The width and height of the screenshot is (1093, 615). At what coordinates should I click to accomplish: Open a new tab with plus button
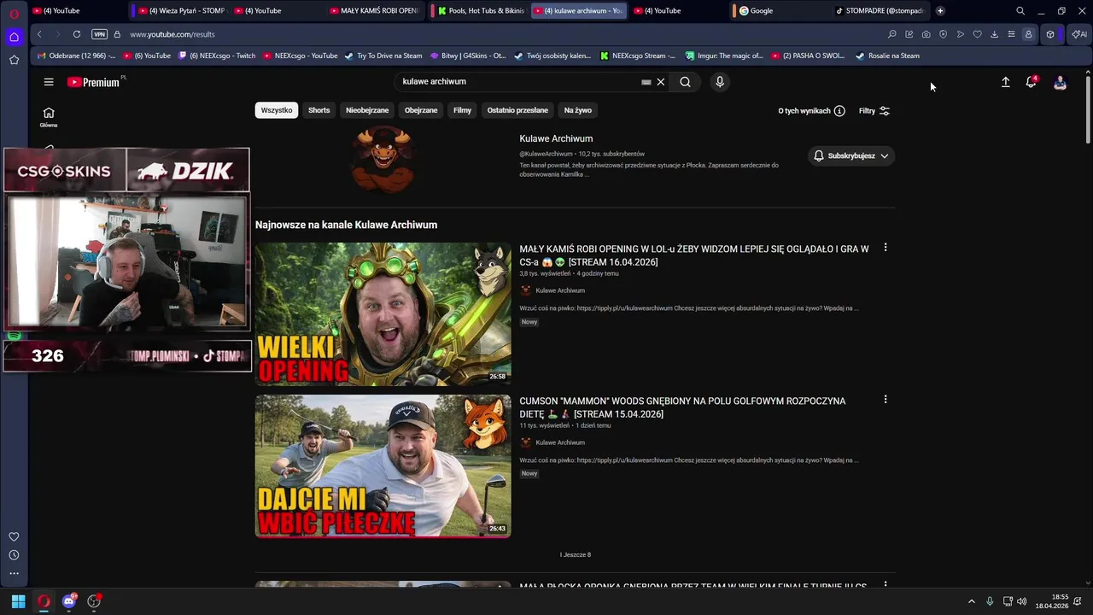point(940,11)
